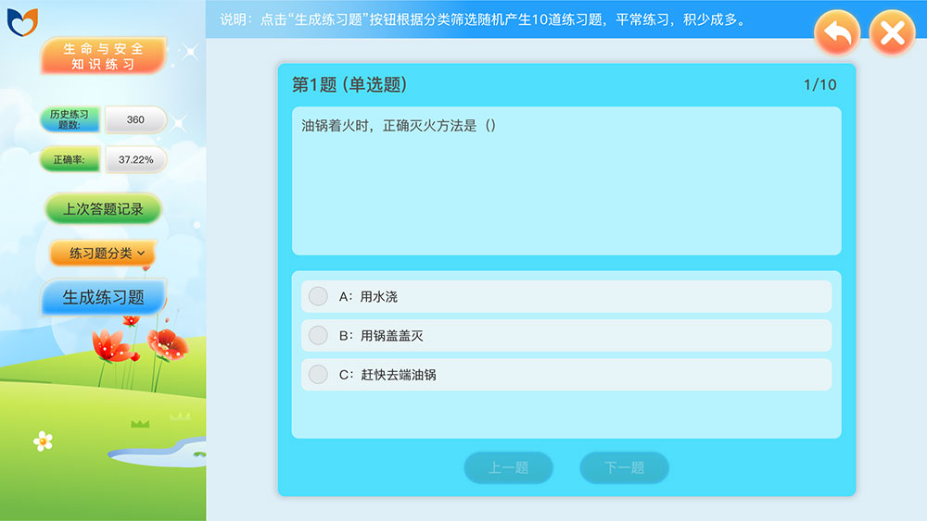Click the 生命与安全知识练习 title banner
Viewport: 927px width, 521px height.
(104, 56)
